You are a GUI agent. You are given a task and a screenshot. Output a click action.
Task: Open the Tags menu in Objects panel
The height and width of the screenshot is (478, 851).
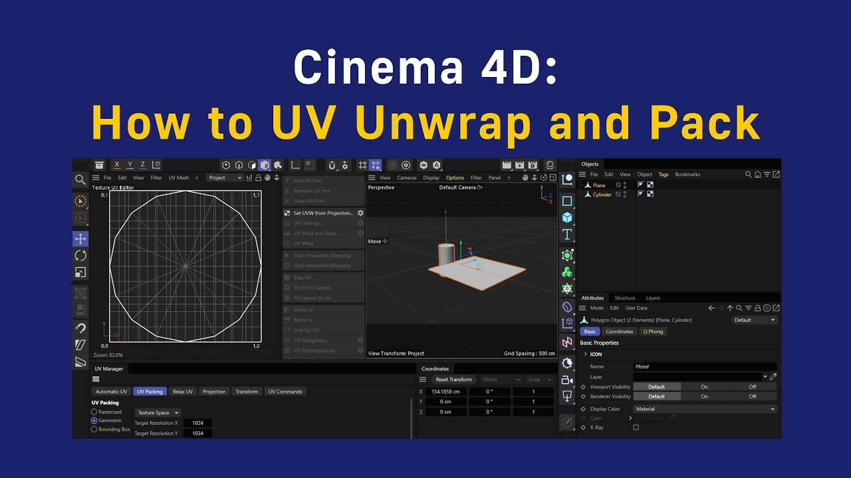(664, 175)
